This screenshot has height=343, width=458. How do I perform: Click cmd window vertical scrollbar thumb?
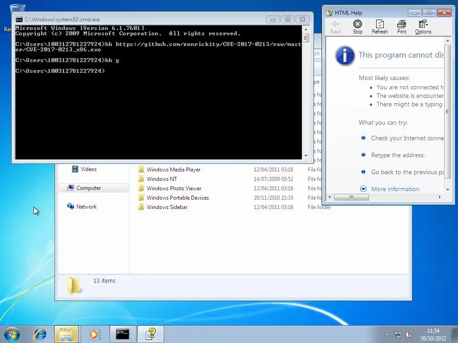[x=305, y=38]
